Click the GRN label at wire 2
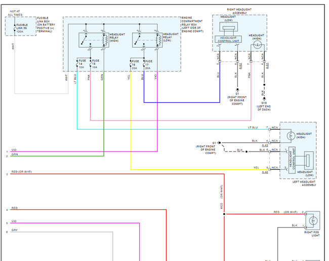Image resolution: width=329 pixels, height=261 pixels. [15, 154]
